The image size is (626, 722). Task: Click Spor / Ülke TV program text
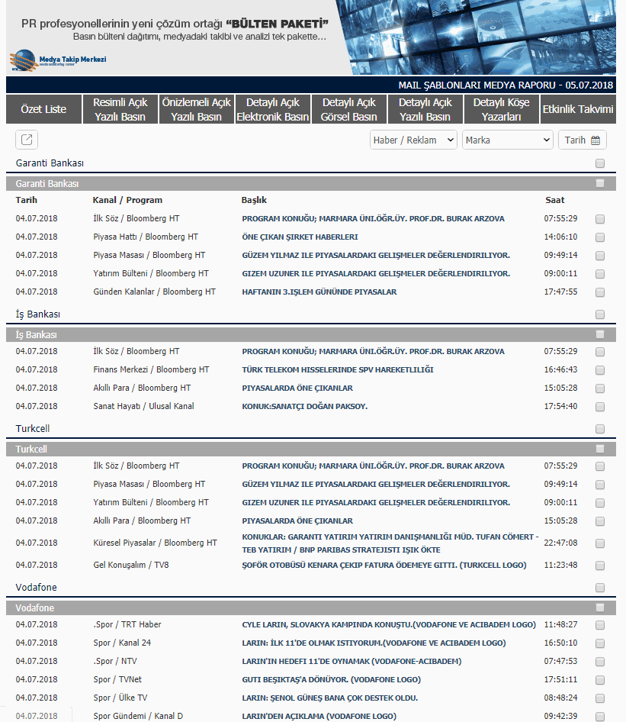coord(120,698)
